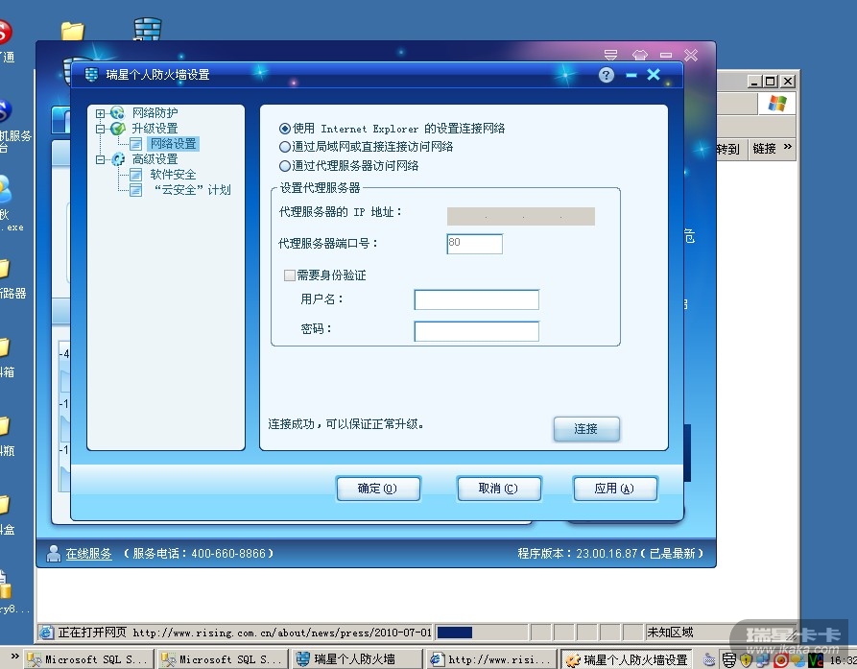Click the 服务电话:400-660-8866 text

point(199,554)
